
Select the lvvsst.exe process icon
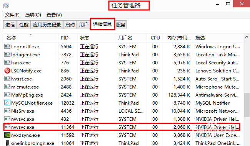coord(7,79)
